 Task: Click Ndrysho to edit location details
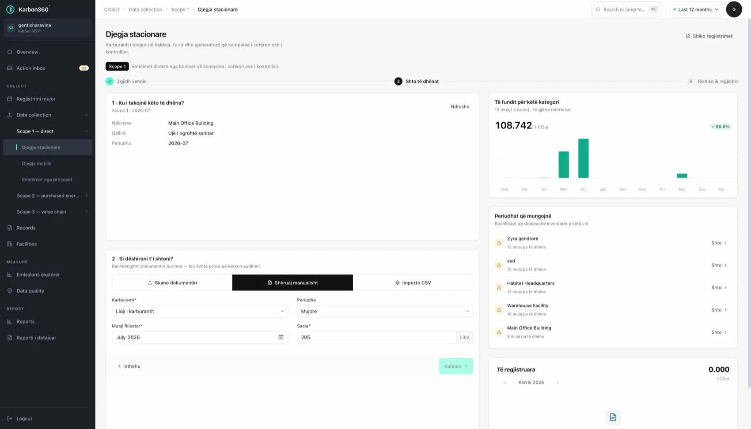pos(460,106)
